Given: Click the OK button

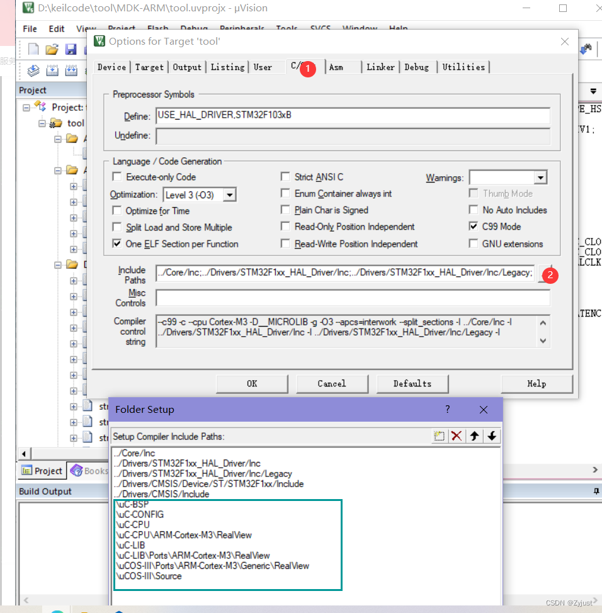Looking at the screenshot, I should pyautogui.click(x=252, y=383).
